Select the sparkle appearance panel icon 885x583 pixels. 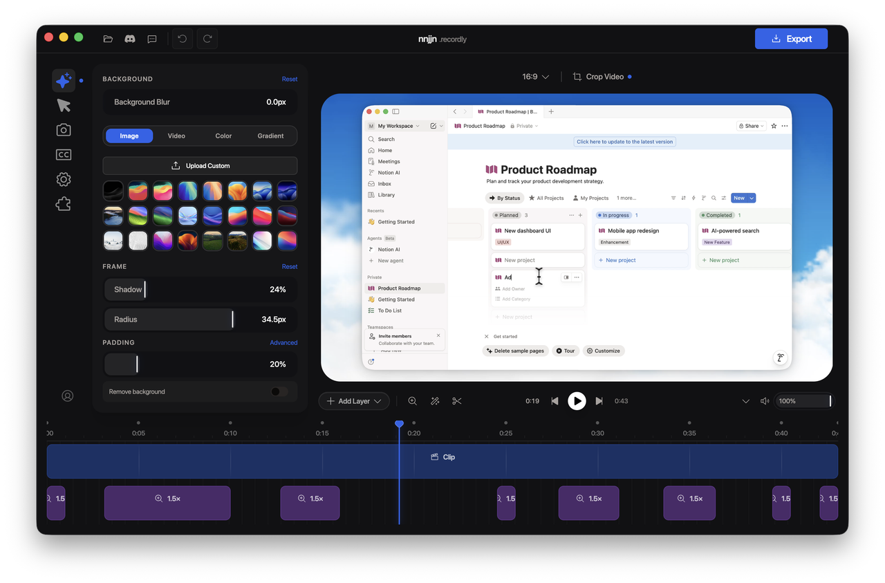coord(64,80)
